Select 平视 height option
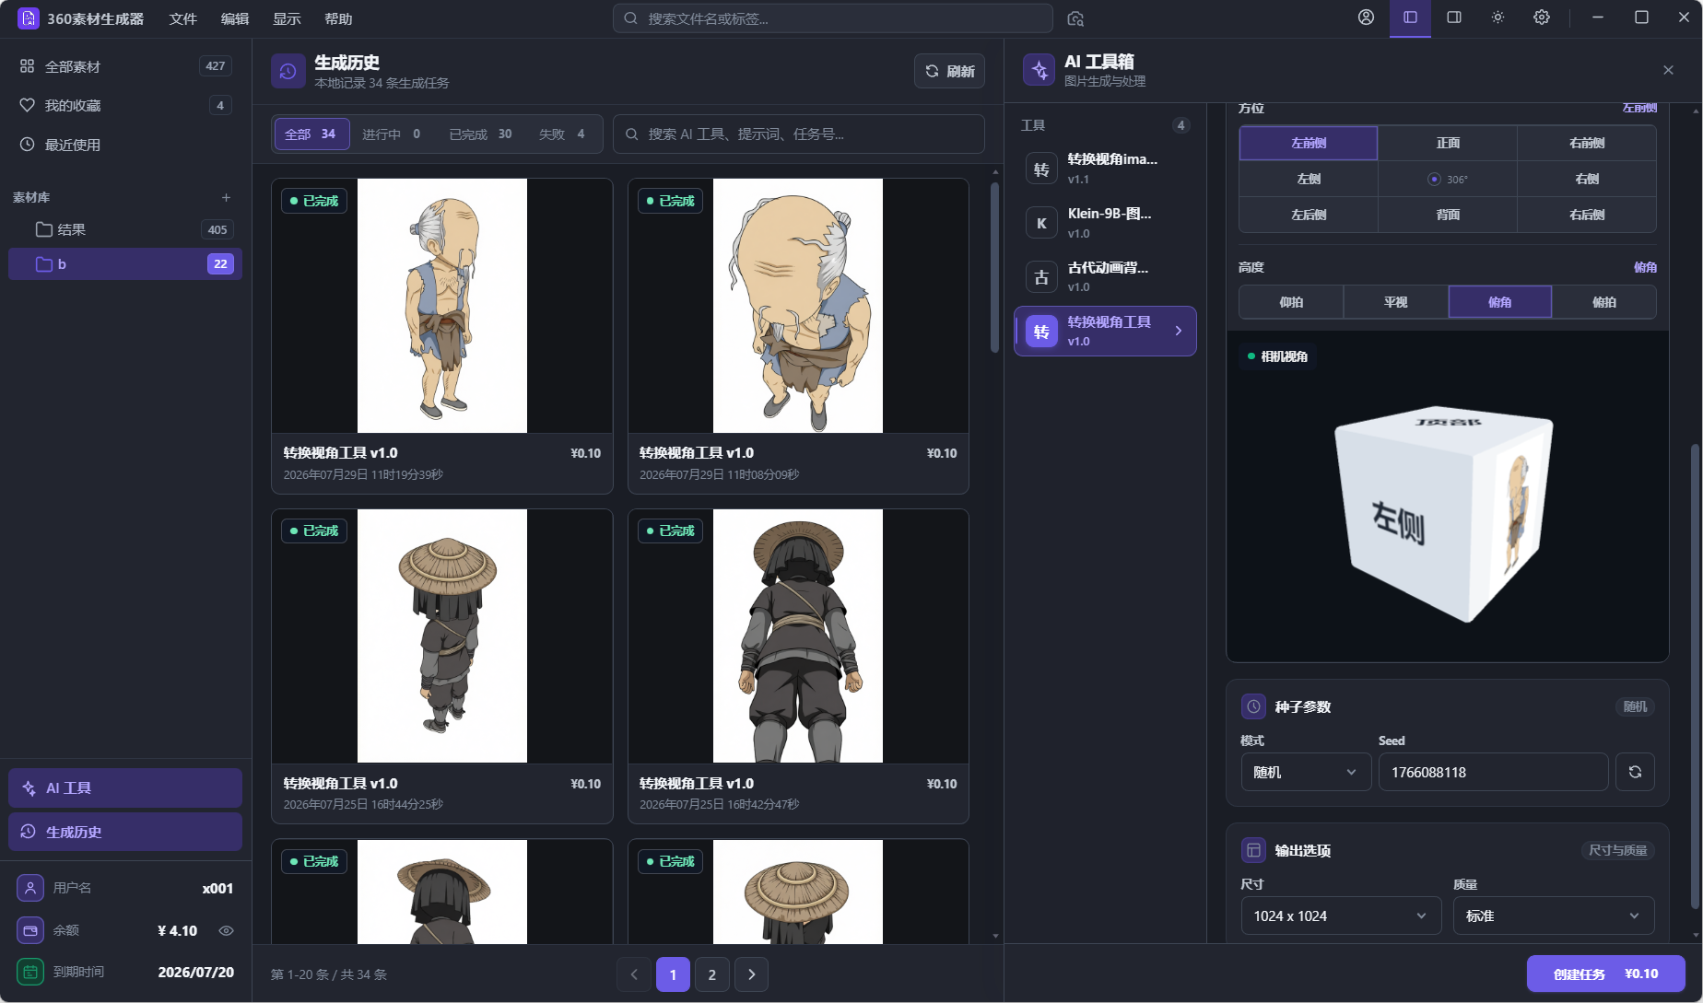The height and width of the screenshot is (1003, 1703). [x=1395, y=302]
